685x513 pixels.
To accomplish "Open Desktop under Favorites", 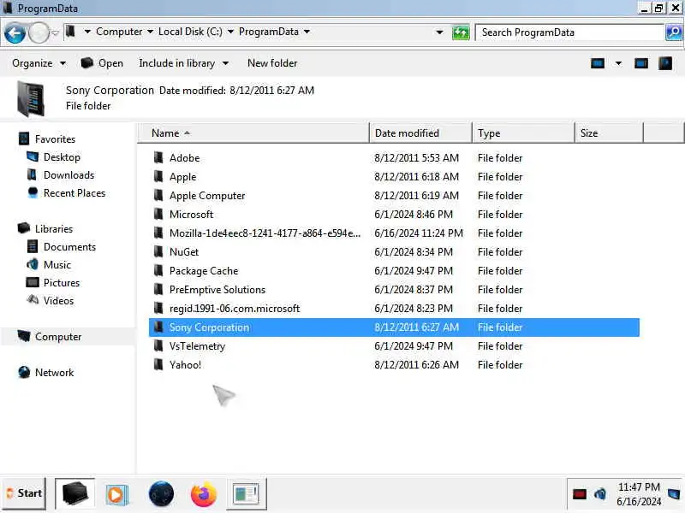I will tap(53, 157).
